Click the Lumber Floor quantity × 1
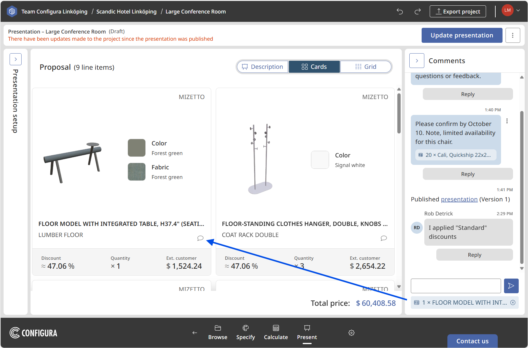Viewport: 528px width, 348px height. [x=115, y=266]
